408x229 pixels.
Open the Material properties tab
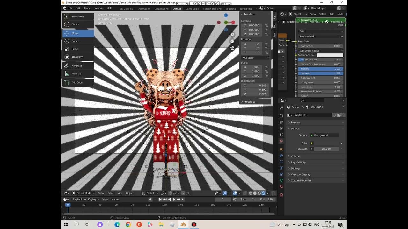point(281,187)
